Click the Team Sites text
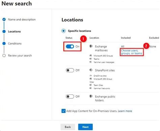160x131 pixels. point(98,85)
